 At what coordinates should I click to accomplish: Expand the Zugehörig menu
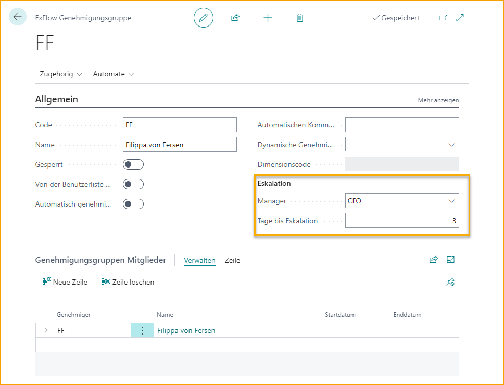coord(61,74)
